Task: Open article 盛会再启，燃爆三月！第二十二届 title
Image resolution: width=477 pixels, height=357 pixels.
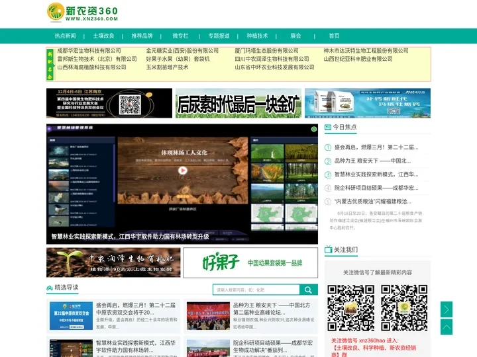Action: pos(136,309)
